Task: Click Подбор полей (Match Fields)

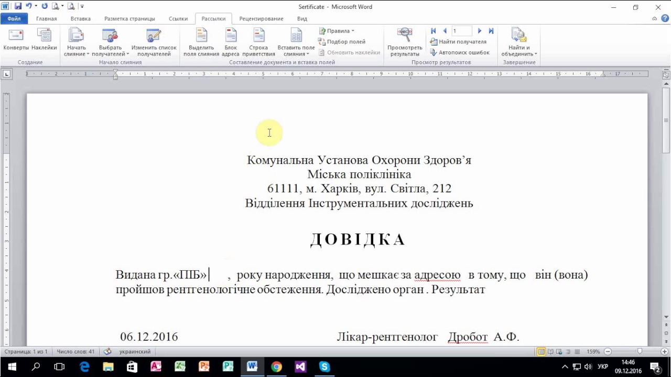Action: tap(342, 42)
